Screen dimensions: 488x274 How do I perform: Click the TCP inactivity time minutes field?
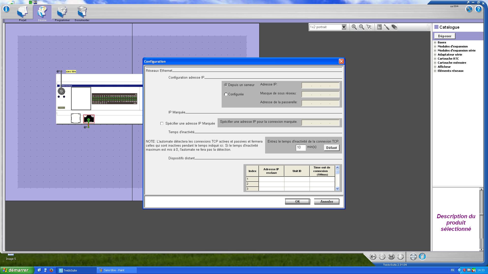(x=300, y=147)
